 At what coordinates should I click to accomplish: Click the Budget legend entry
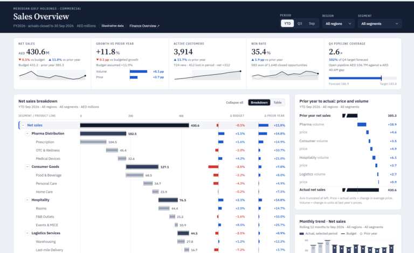[x=349, y=234]
